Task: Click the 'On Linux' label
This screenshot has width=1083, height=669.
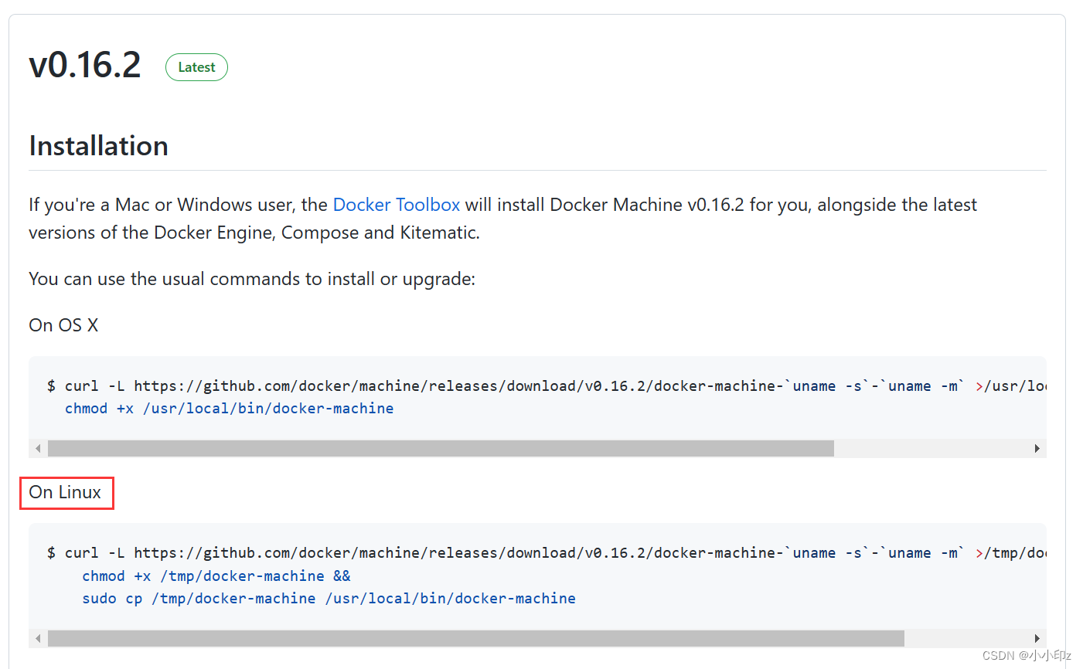Action: coord(65,492)
